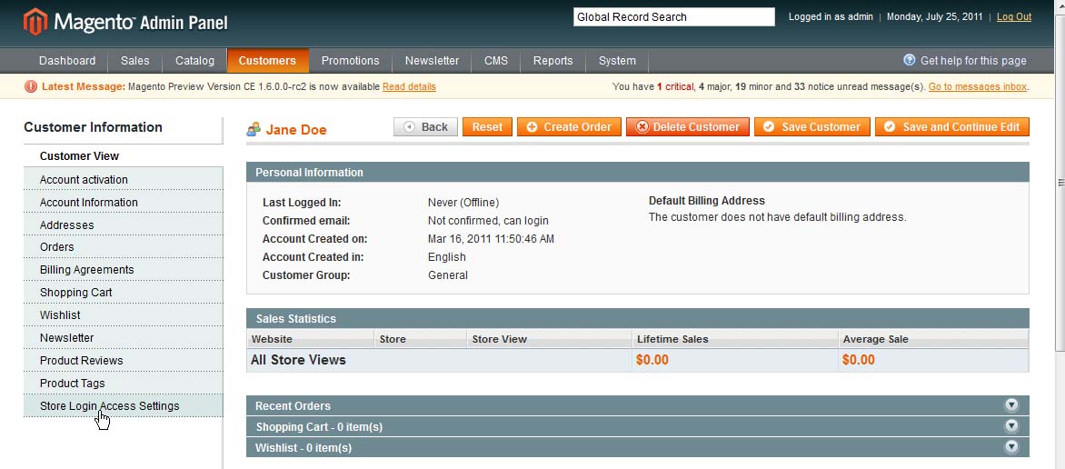Open the Read details link

(x=410, y=87)
